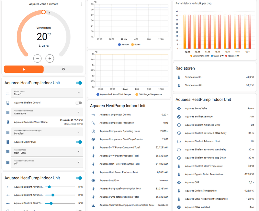Screen dimensions: 259x211
Task: Toggle the Aquarea Bivalent Control switch
Action: click(79, 103)
